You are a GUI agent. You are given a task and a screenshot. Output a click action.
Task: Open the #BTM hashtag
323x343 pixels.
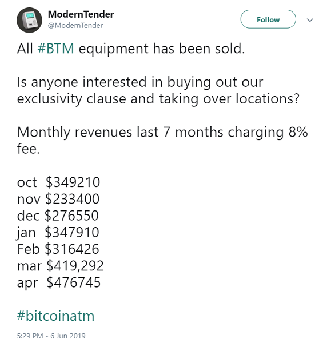click(x=56, y=49)
